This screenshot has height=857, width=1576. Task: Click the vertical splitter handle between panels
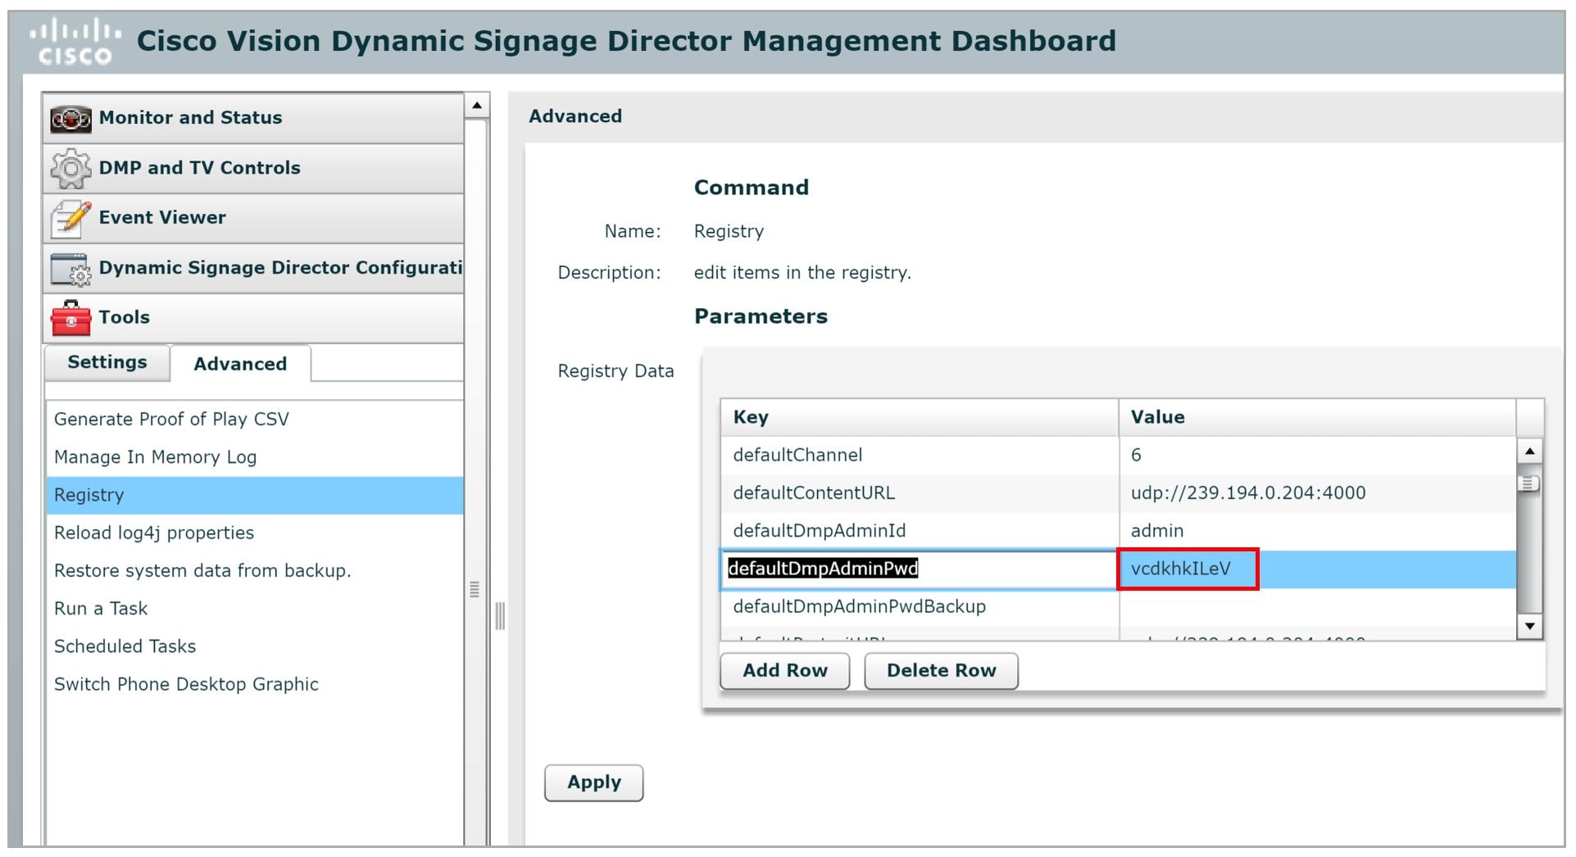(500, 615)
